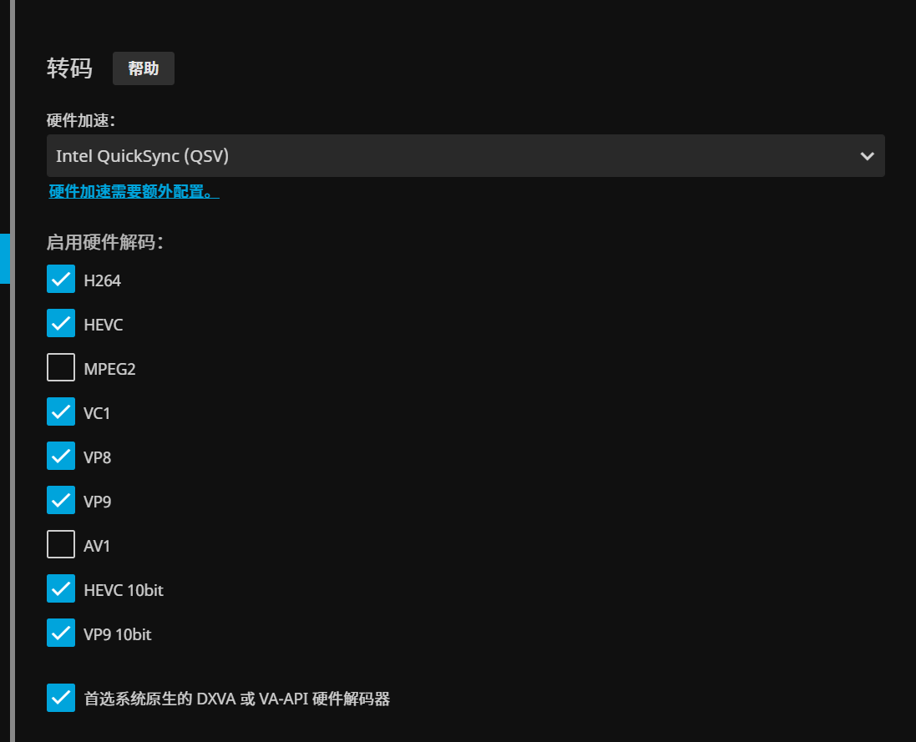Image resolution: width=916 pixels, height=742 pixels.
Task: Turn off the VP9 checkbox
Action: tap(61, 501)
